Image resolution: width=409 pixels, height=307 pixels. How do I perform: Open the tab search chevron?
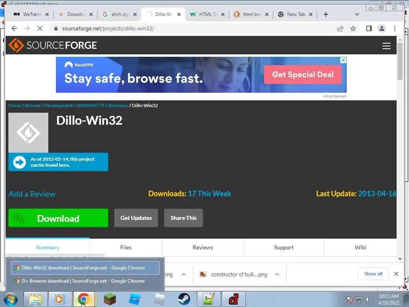point(357,14)
